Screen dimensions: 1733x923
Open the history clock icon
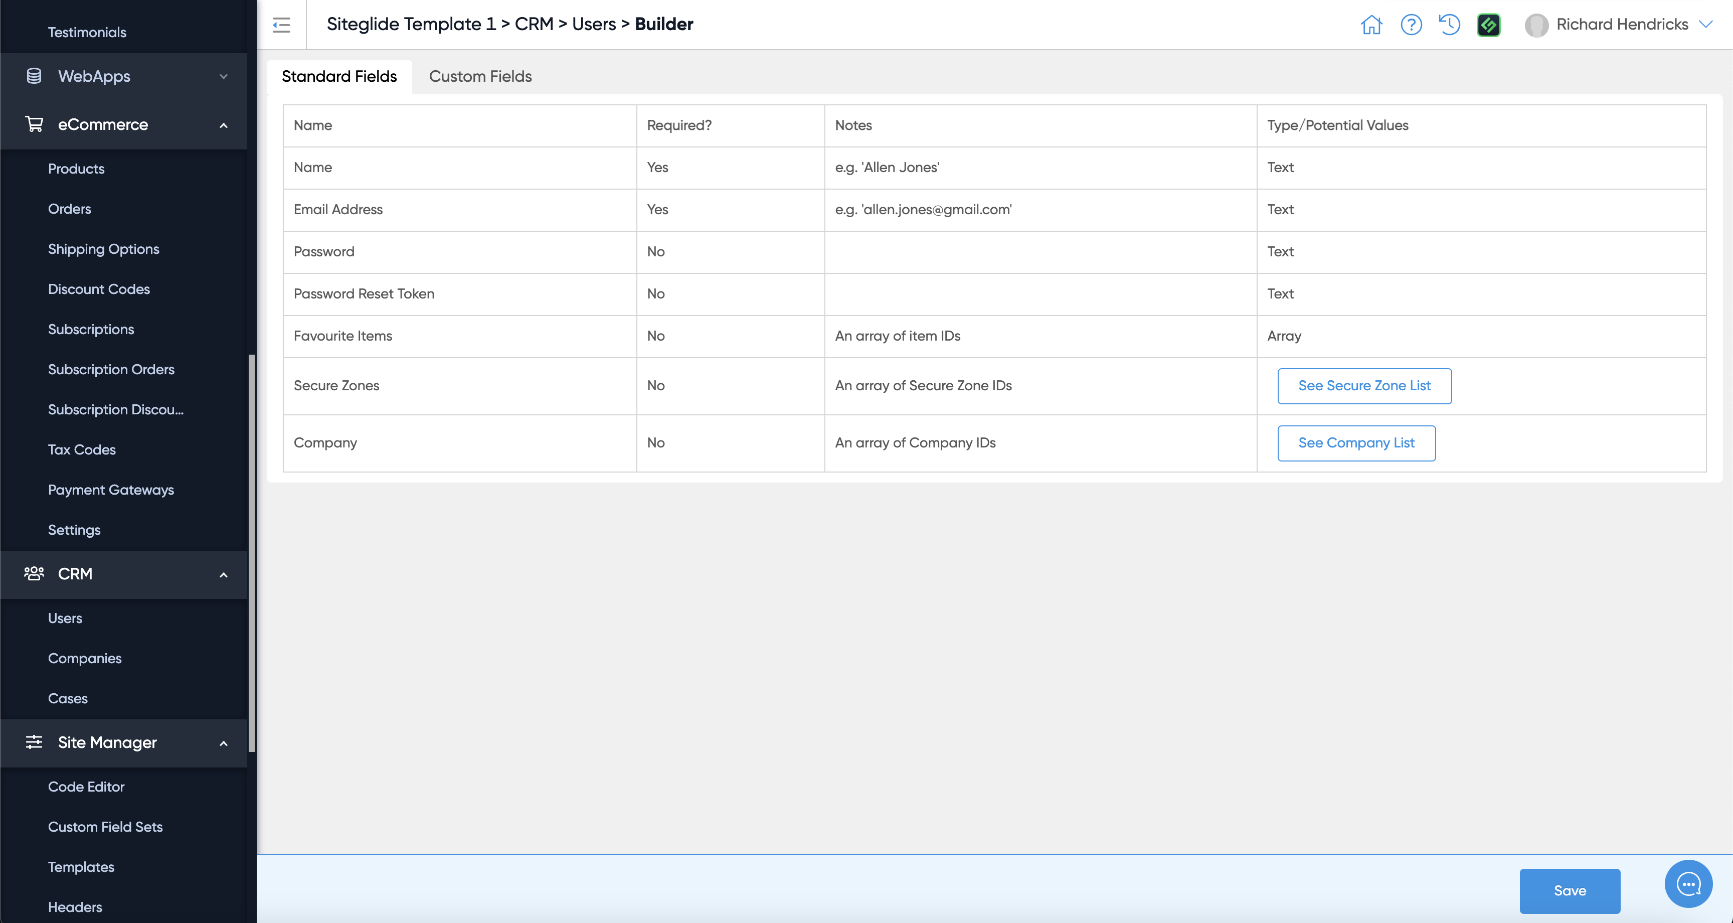tap(1449, 25)
